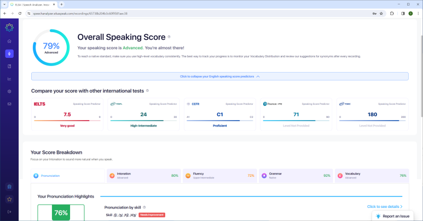423x221 pixels.
Task: Open Chrome three-dot menu
Action: [418, 14]
